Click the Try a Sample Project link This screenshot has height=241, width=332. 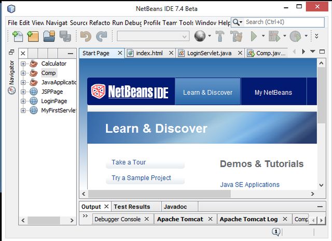(x=141, y=178)
